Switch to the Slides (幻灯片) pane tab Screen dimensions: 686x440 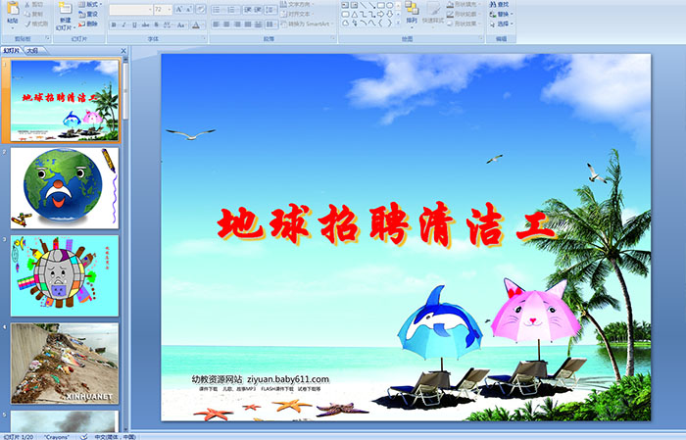(12, 51)
